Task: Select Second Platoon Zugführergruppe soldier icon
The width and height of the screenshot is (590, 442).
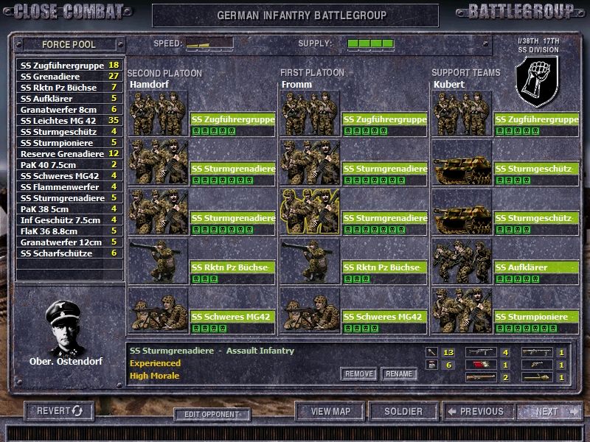Action: click(158, 113)
